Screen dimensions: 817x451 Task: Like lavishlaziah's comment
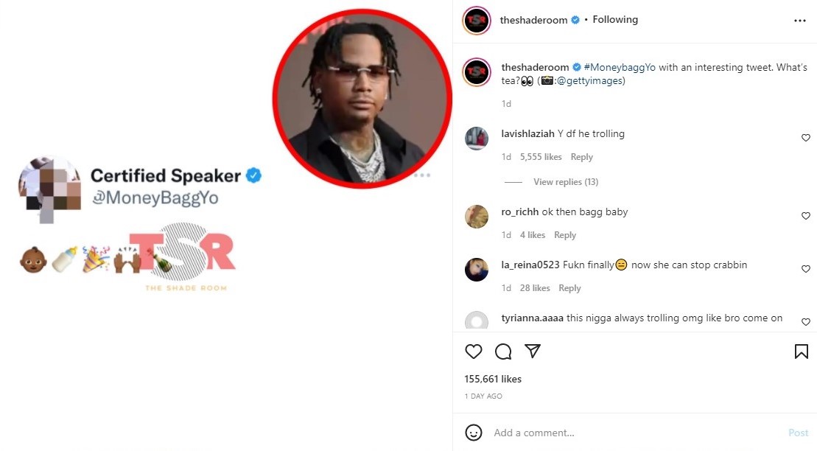(805, 138)
